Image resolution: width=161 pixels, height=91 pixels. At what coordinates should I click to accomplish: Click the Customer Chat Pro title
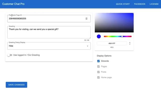coord(13,4)
